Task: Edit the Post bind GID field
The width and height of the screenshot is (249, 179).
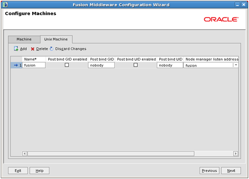Action: (x=101, y=65)
